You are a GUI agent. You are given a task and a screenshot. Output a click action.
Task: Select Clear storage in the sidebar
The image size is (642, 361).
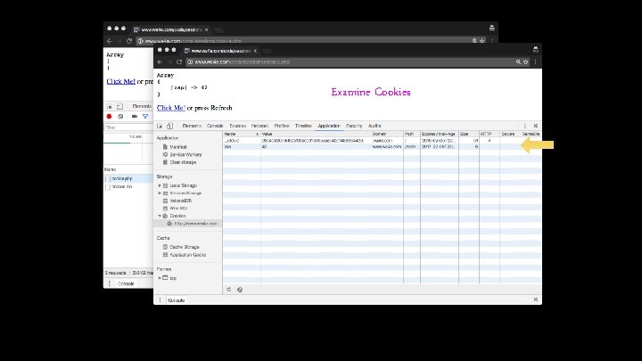point(183,162)
